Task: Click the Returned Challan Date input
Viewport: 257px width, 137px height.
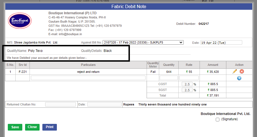Action: 105,104
